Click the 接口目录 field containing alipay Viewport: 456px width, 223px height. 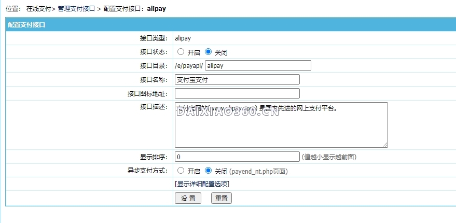(x=258, y=65)
